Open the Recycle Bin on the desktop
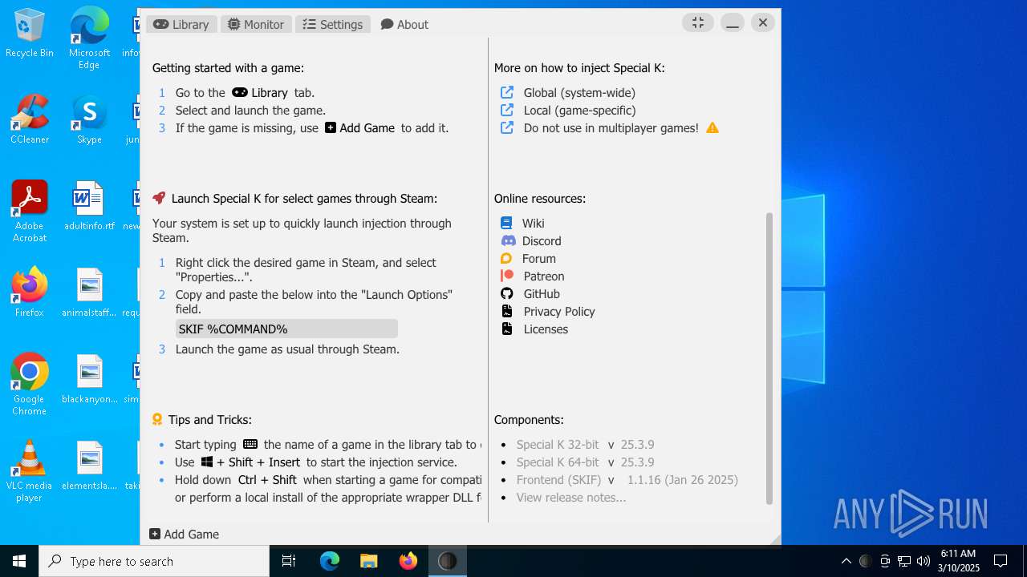 30,34
